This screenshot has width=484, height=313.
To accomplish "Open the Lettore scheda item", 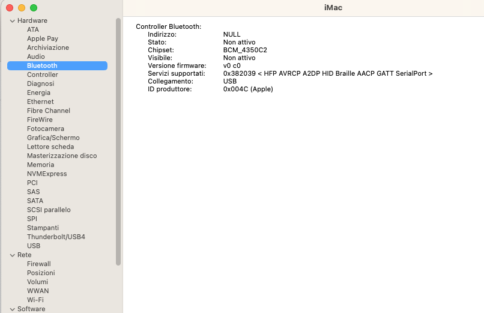I will [50, 147].
